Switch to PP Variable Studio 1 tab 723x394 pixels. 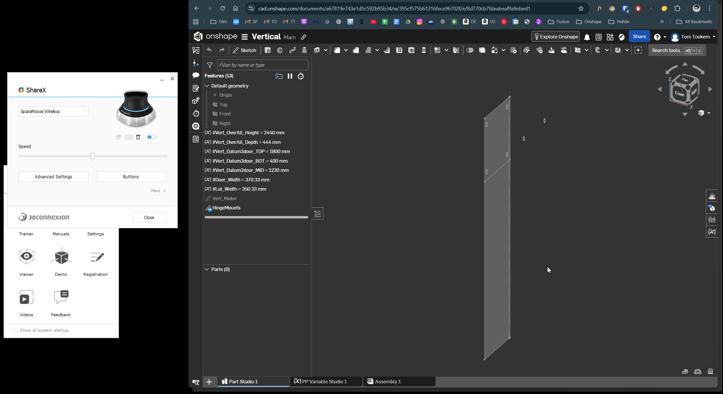tap(324, 381)
